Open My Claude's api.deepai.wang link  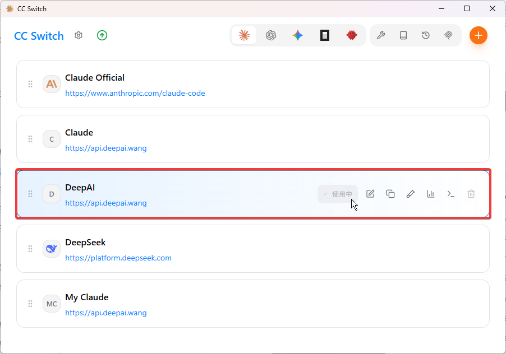[x=106, y=313]
